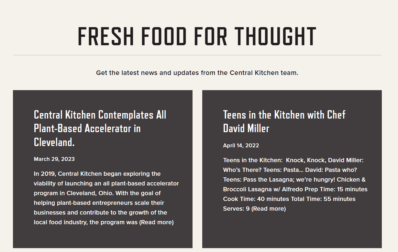Image resolution: width=398 pixels, height=252 pixels.
Task: Click the April 14, 2022 post date
Action: [241, 145]
